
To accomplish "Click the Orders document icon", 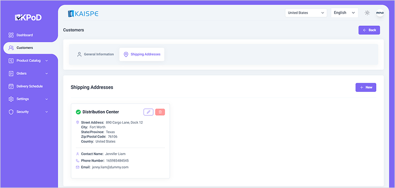I will [11, 73].
